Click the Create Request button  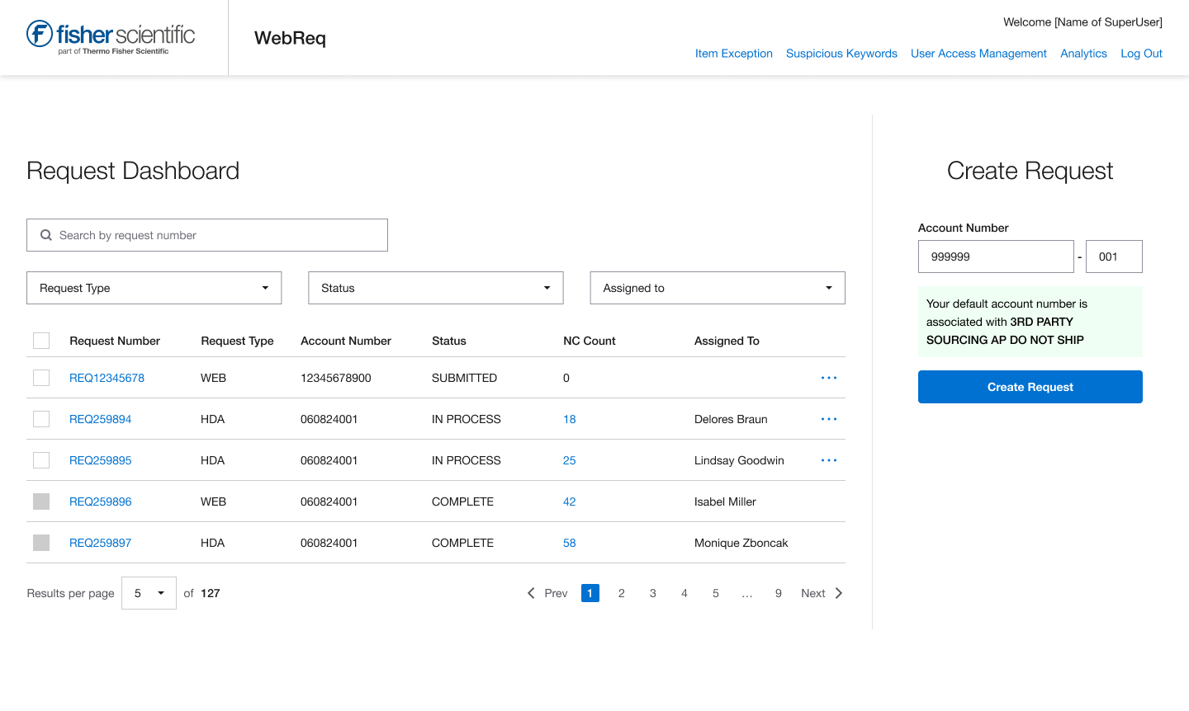point(1030,387)
